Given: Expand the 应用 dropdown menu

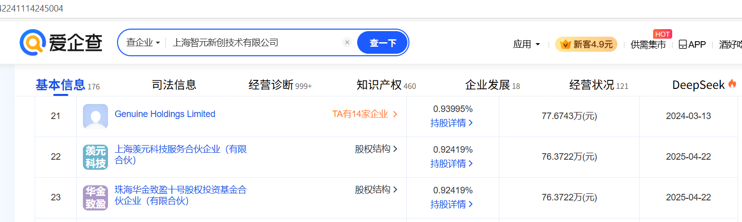Looking at the screenshot, I should click(526, 44).
